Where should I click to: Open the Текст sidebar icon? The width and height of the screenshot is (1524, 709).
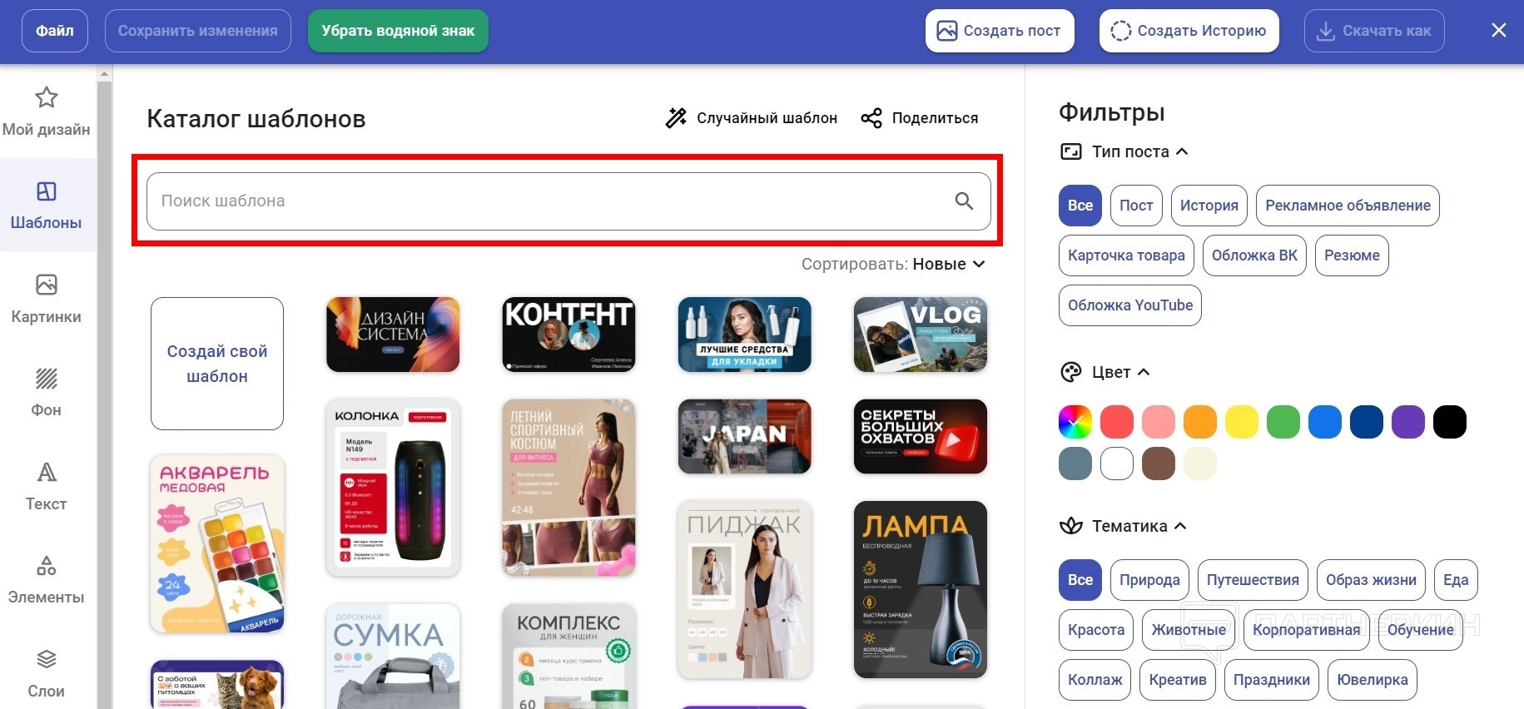click(x=47, y=473)
